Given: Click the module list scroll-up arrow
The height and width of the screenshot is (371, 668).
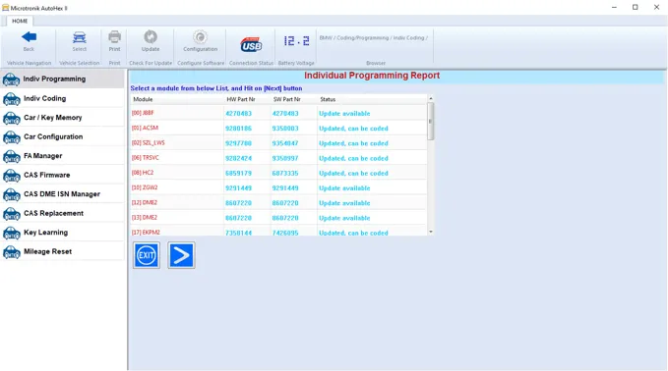Looking at the screenshot, I should (431, 98).
